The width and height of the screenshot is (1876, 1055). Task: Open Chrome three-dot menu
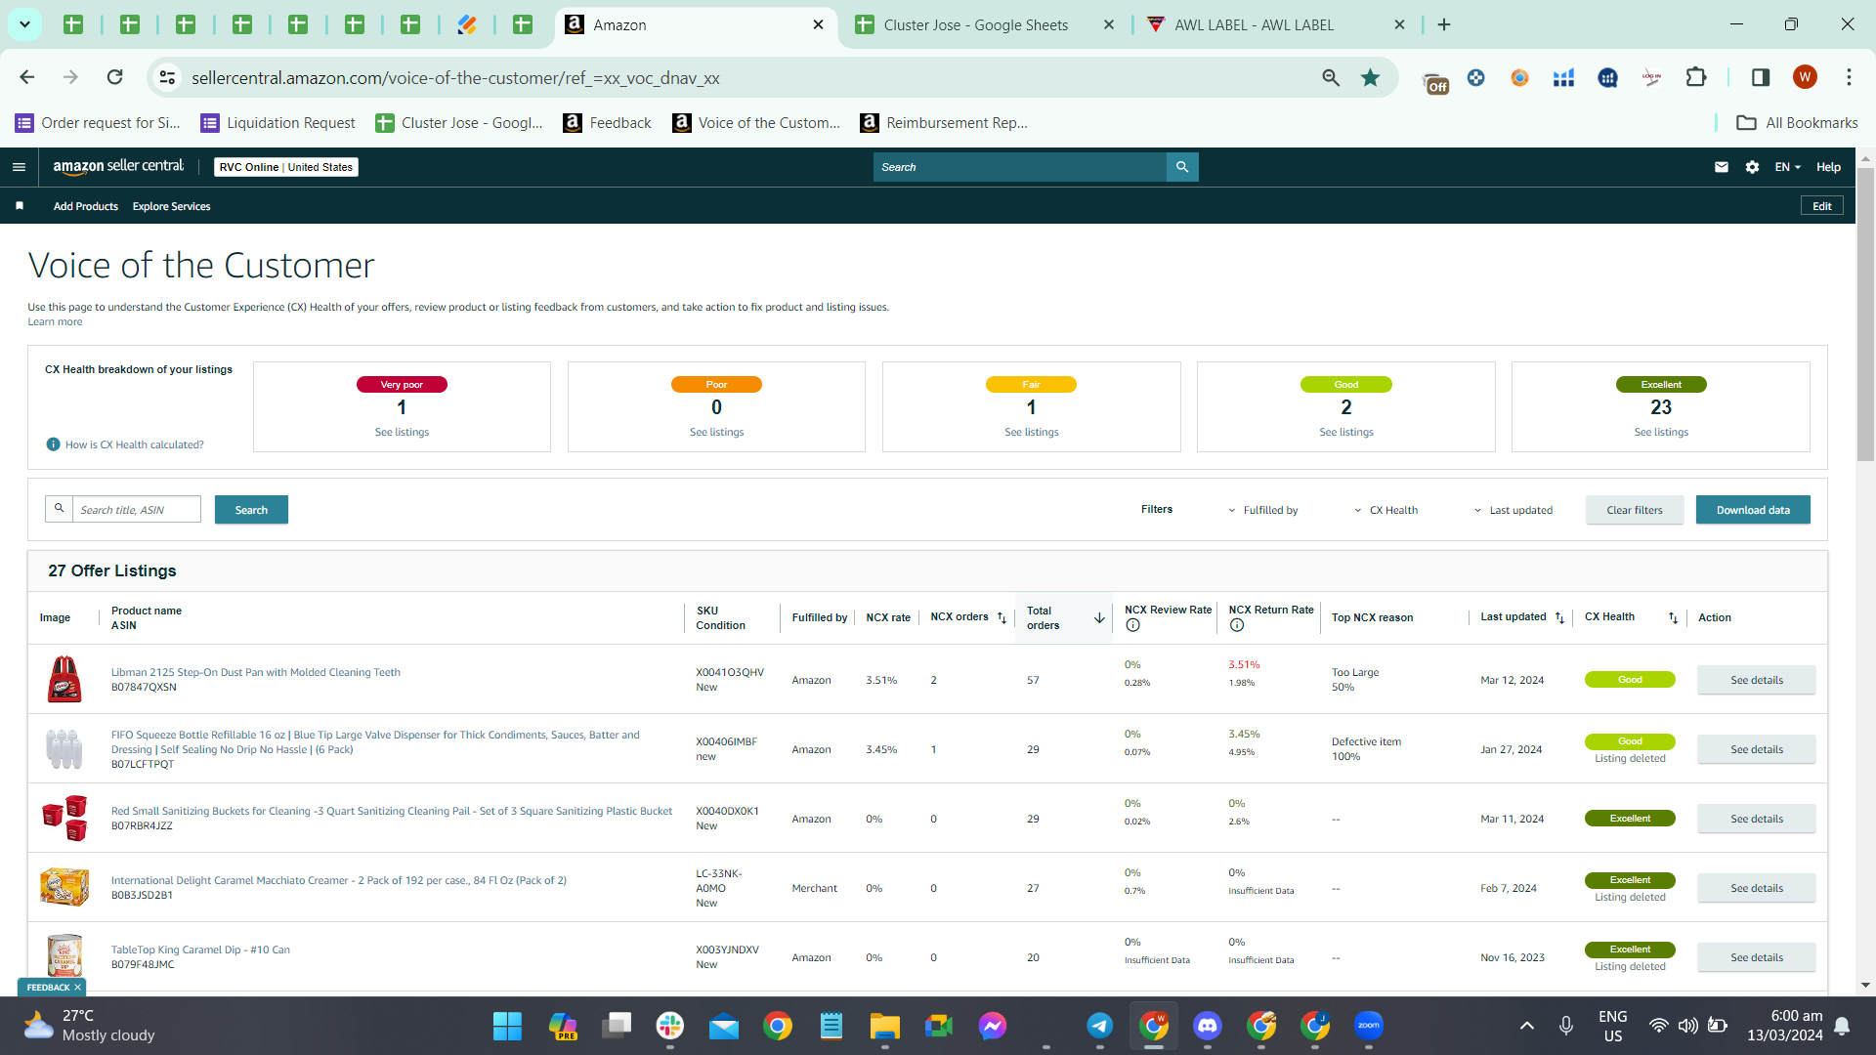[x=1849, y=77]
